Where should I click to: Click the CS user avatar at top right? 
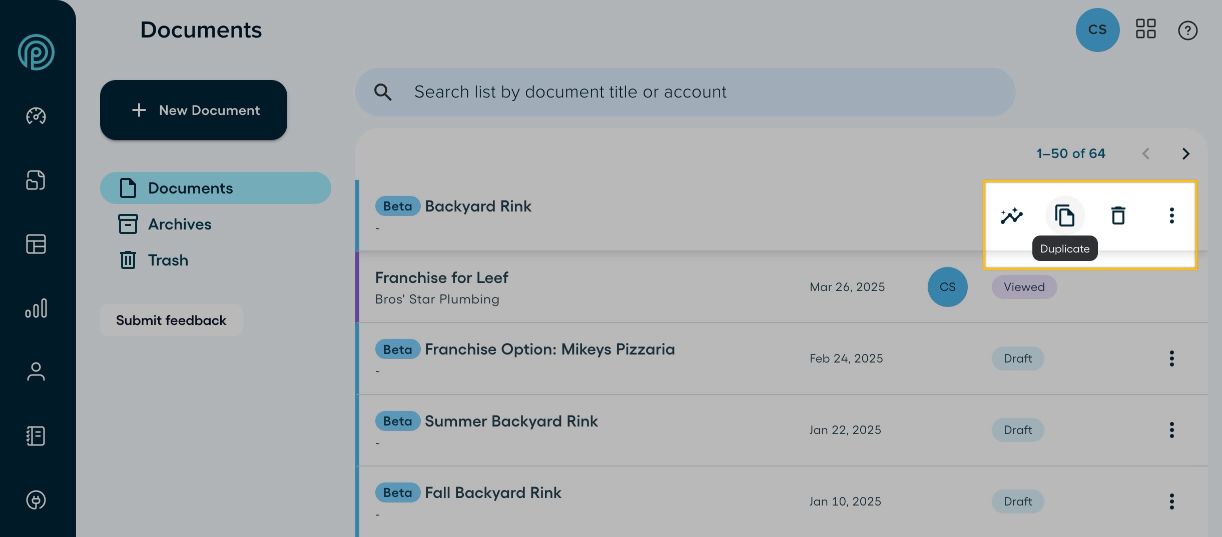[x=1097, y=30]
